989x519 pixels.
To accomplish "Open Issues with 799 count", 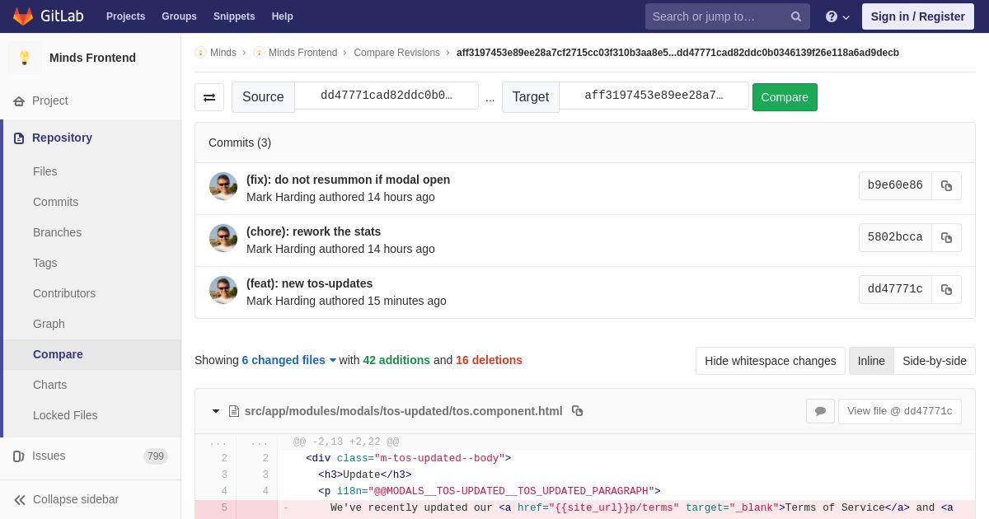I will [x=91, y=456].
